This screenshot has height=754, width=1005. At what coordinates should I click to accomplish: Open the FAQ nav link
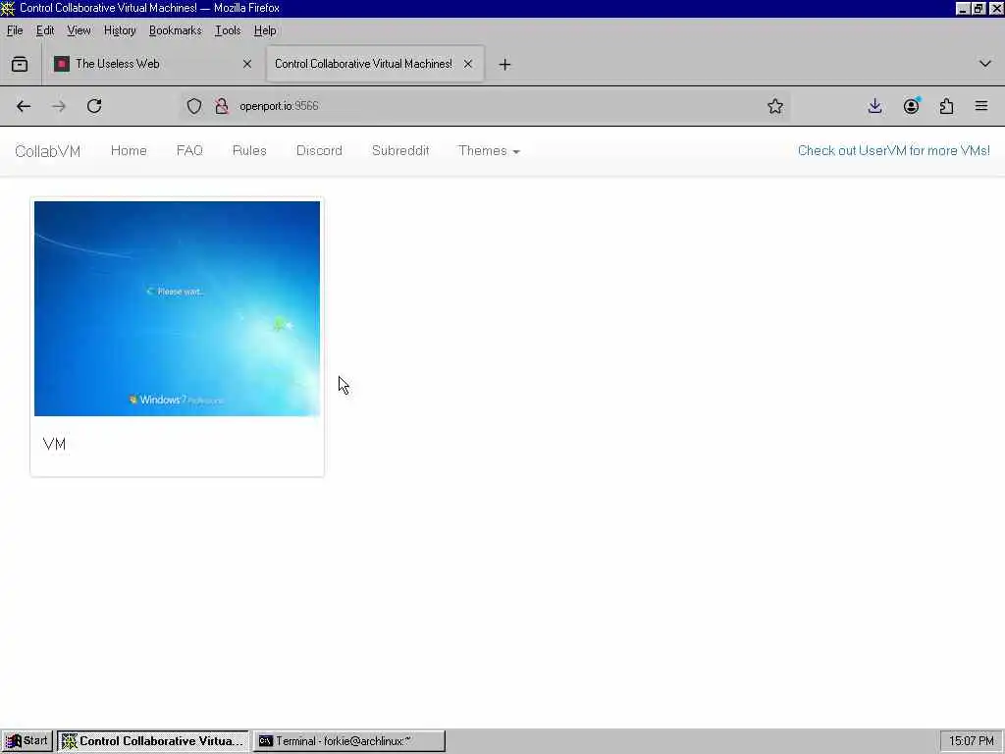point(189,150)
